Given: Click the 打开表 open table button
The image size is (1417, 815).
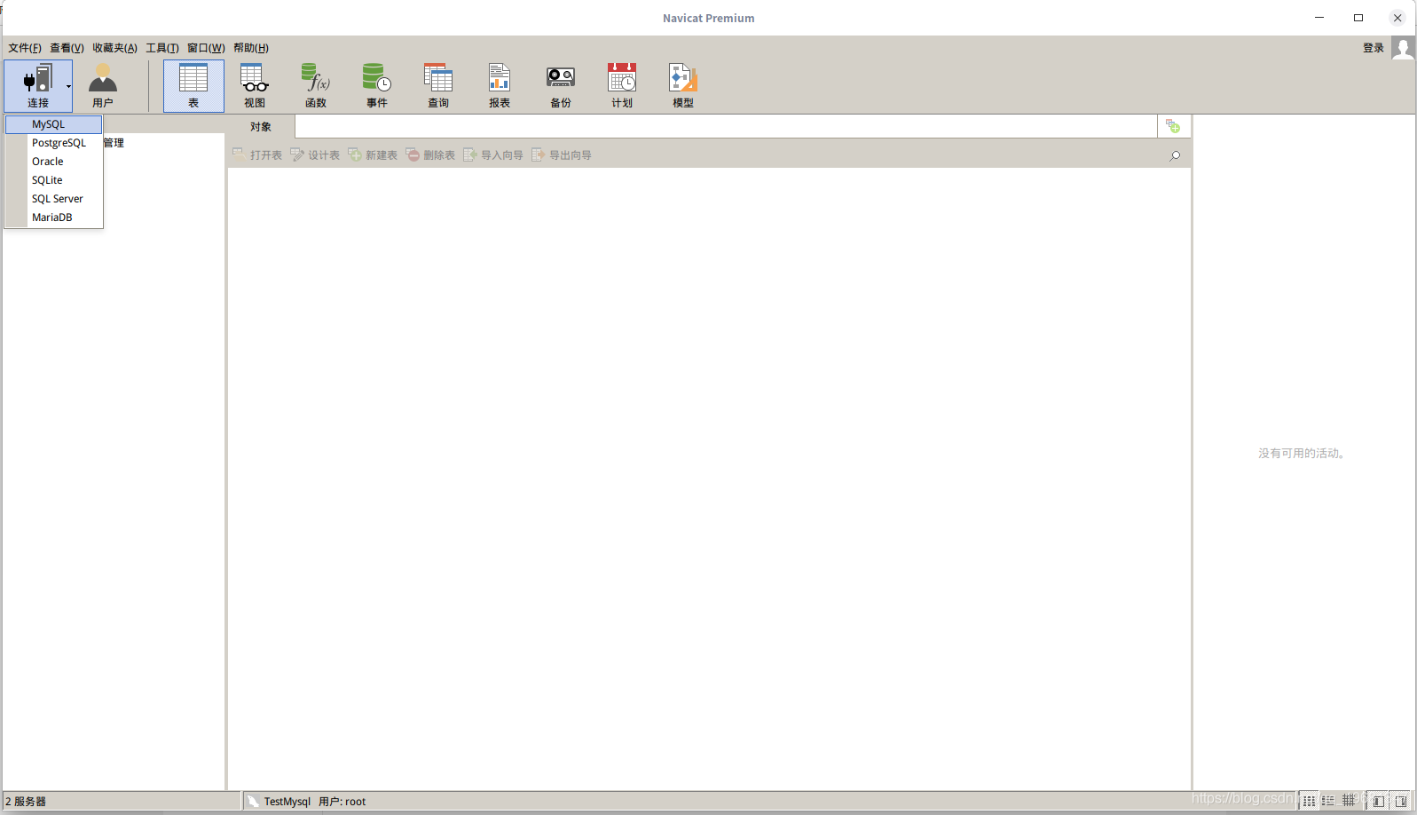Looking at the screenshot, I should 257,155.
